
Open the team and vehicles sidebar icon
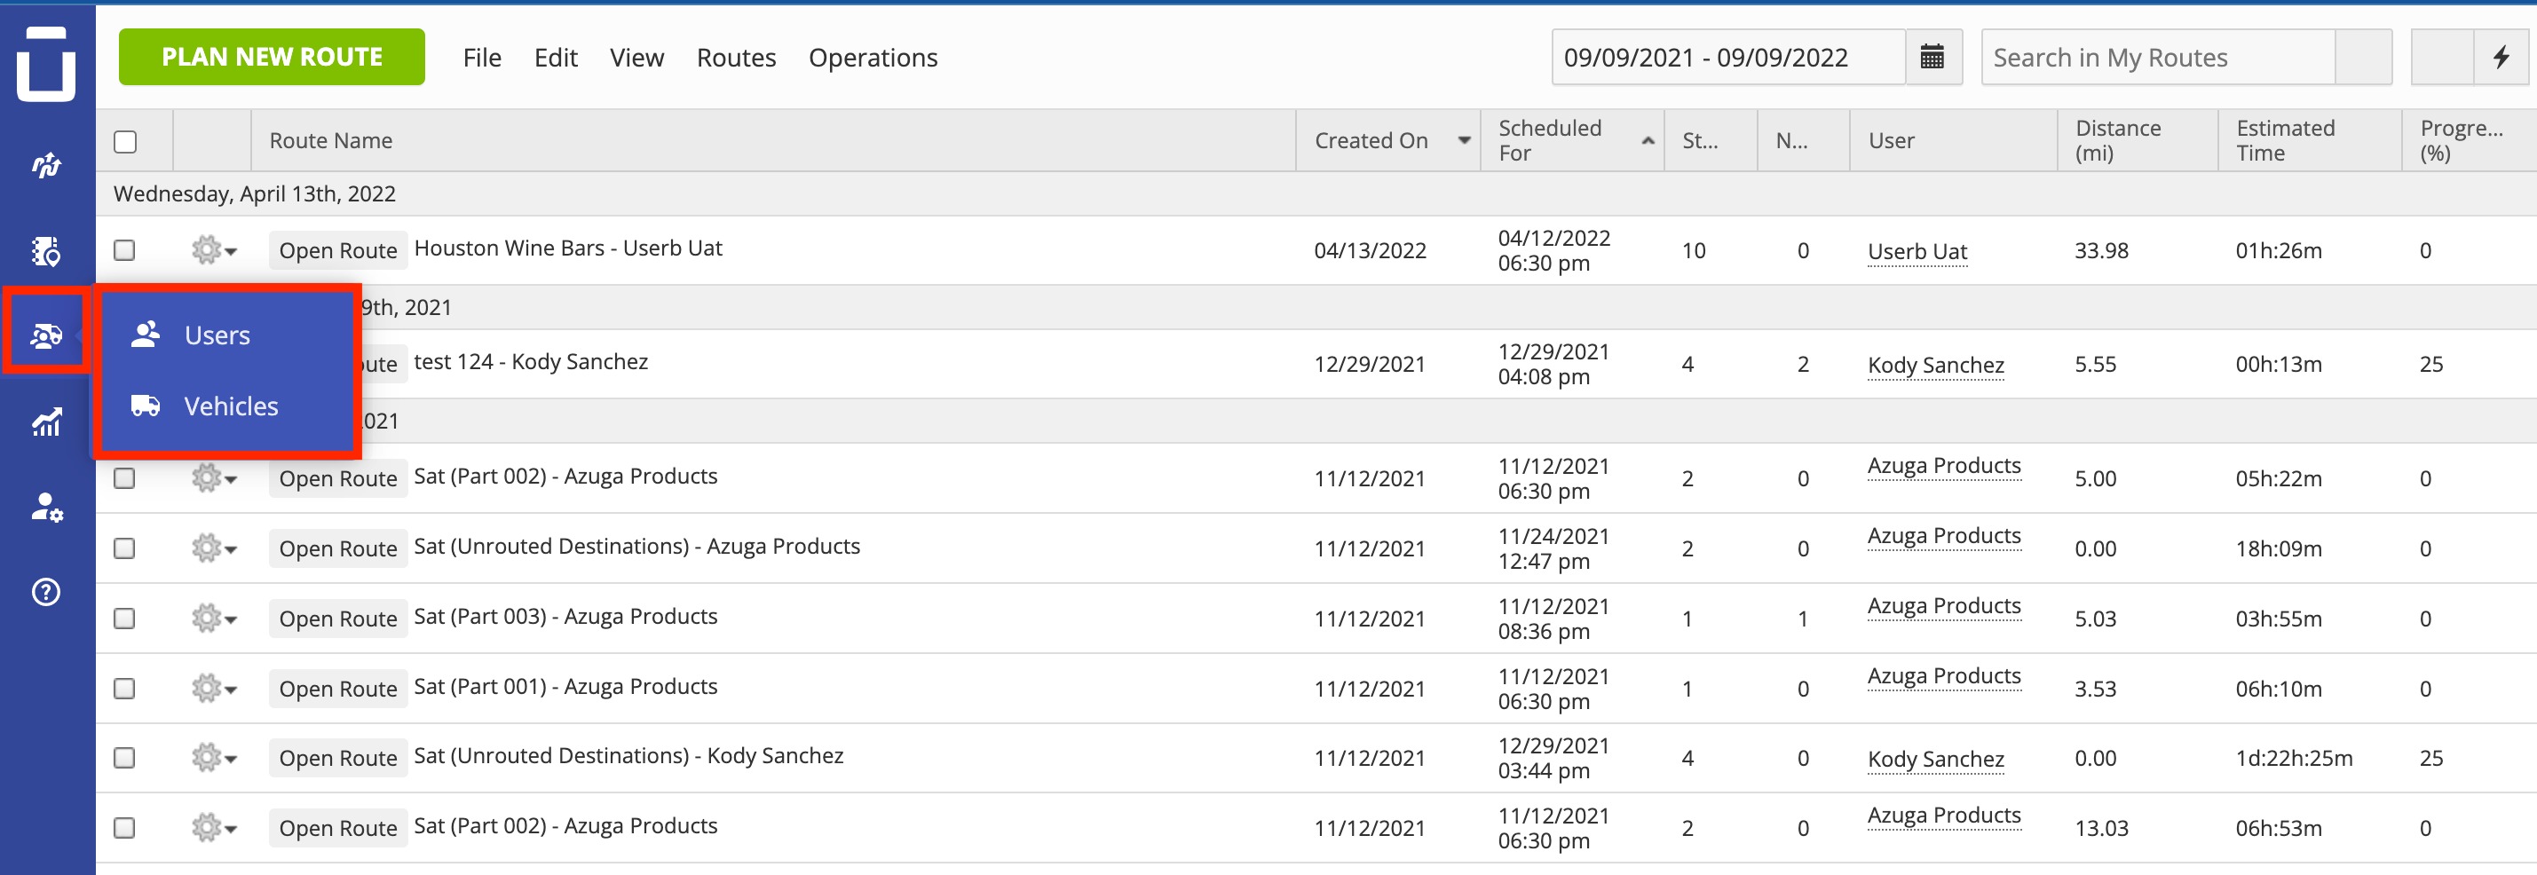coord(46,336)
